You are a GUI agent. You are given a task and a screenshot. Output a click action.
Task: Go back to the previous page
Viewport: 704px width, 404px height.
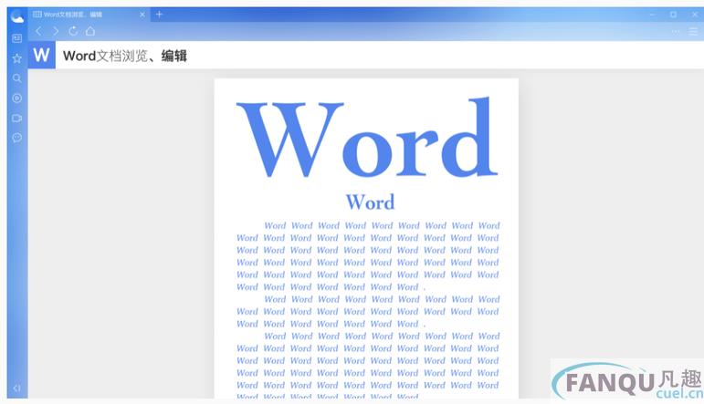click(x=38, y=31)
